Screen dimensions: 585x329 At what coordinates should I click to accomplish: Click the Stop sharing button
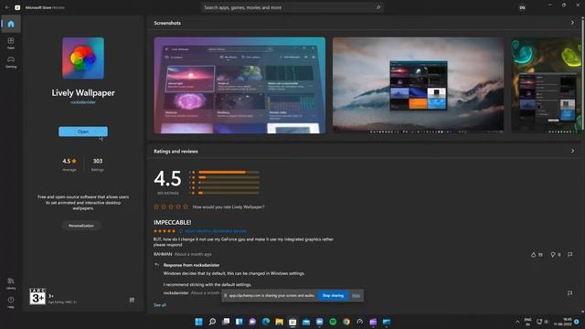[333, 295]
